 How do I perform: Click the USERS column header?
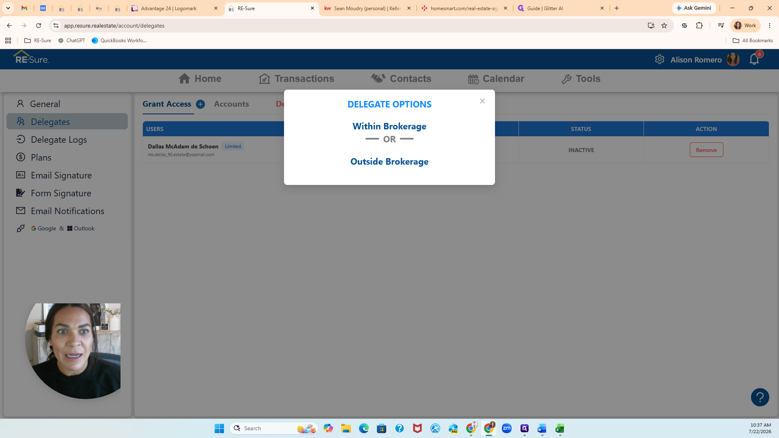point(155,129)
